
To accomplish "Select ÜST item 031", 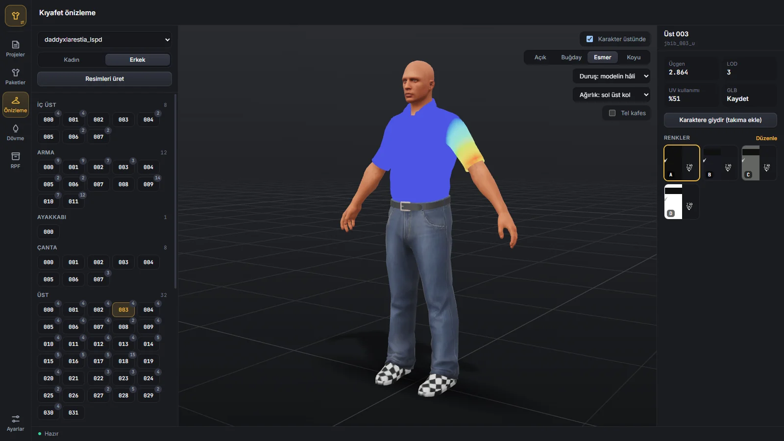I will [73, 413].
